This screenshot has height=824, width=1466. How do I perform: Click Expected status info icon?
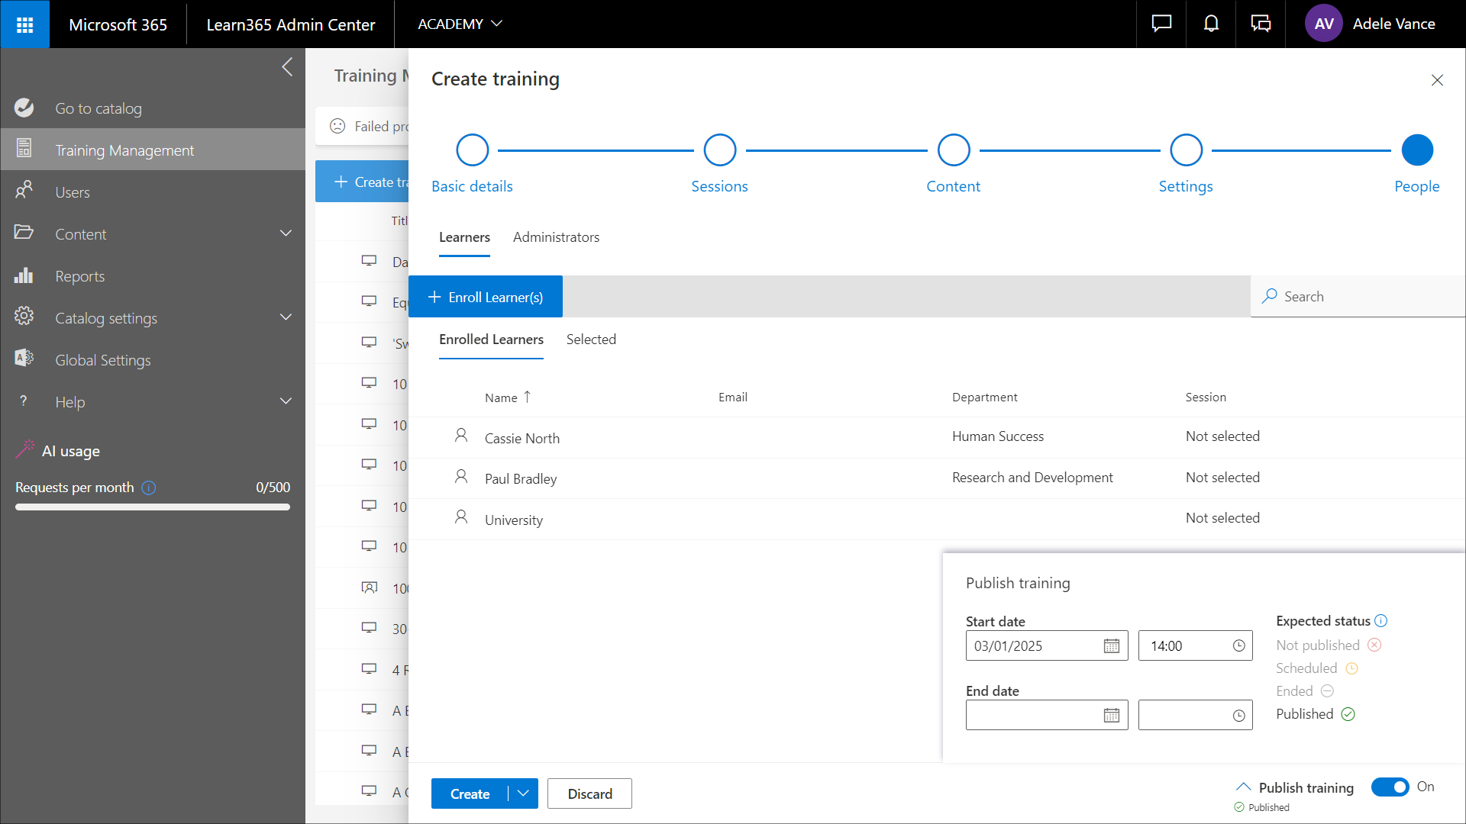[1381, 621]
